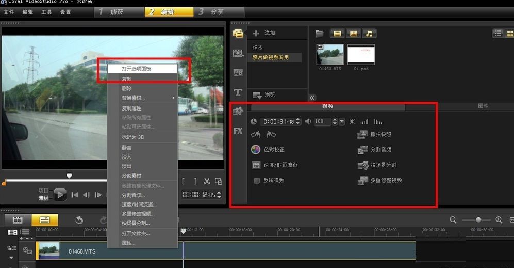The width and height of the screenshot is (514, 268).
Task: Enable the Reverse Video (反转视频) checkbox
Action: (256, 181)
